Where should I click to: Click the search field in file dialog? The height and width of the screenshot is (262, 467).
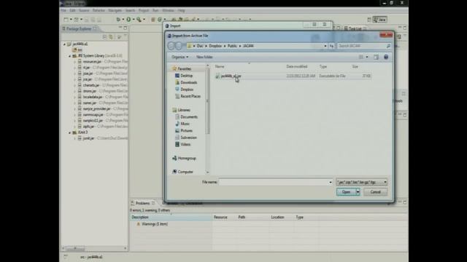point(364,46)
